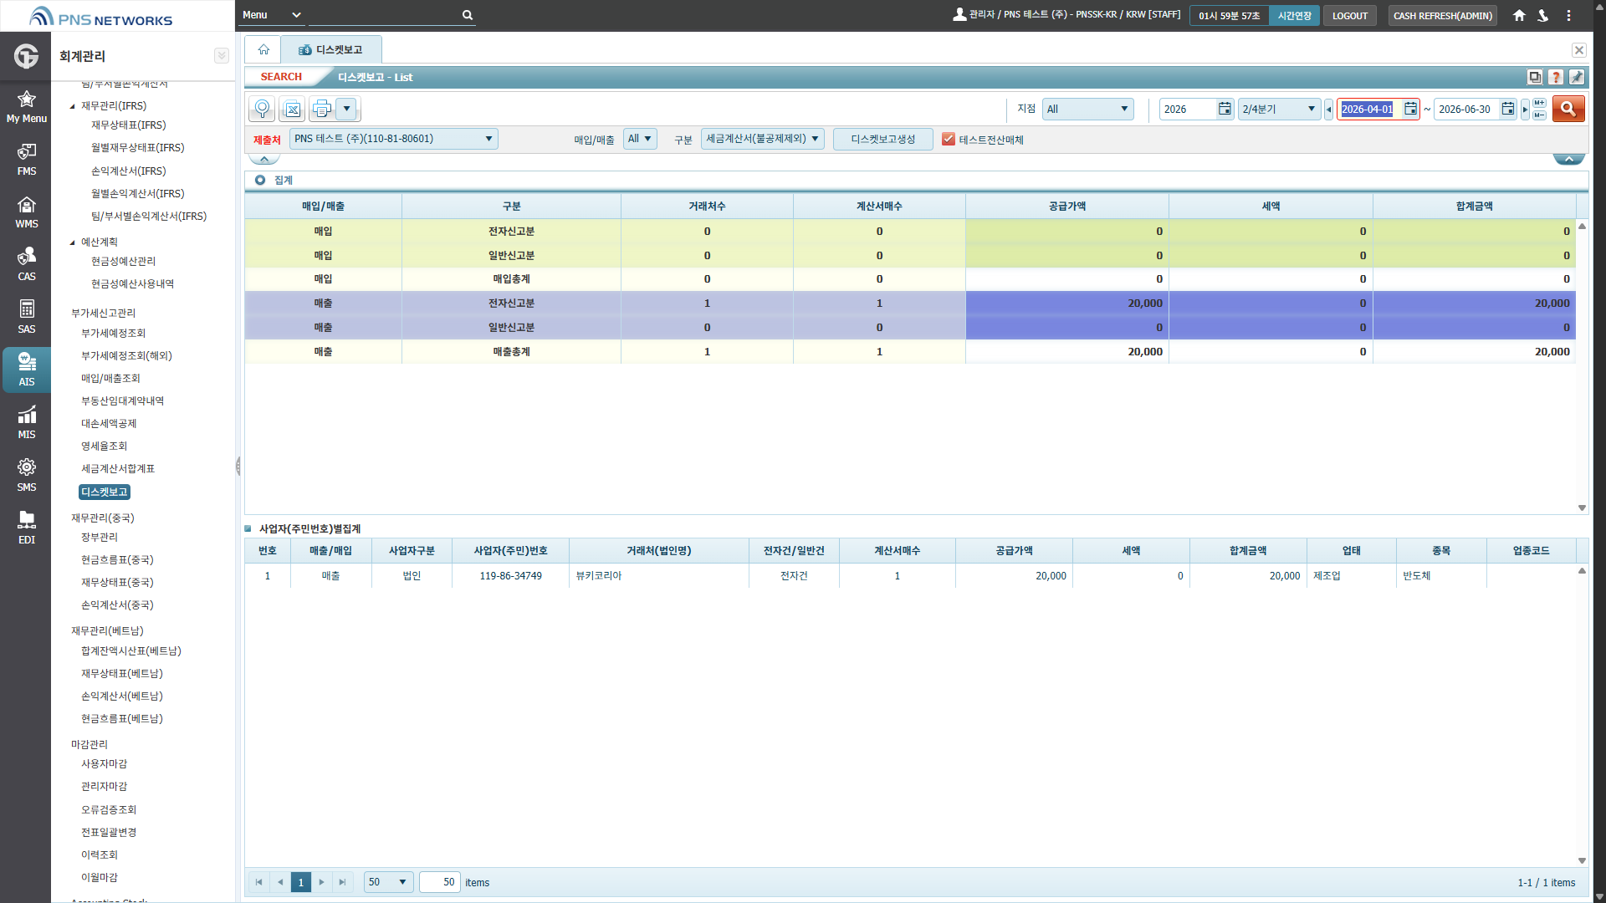Collapse the 재무관리(IFRS) tree node
This screenshot has width=1606, height=903.
[73, 106]
